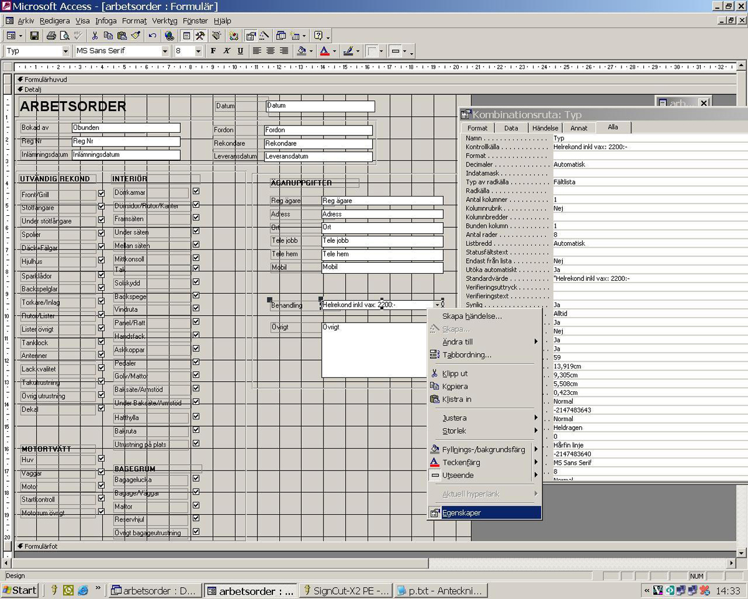Click the Help question mark icon
This screenshot has width=748, height=599.
pyautogui.click(x=318, y=36)
